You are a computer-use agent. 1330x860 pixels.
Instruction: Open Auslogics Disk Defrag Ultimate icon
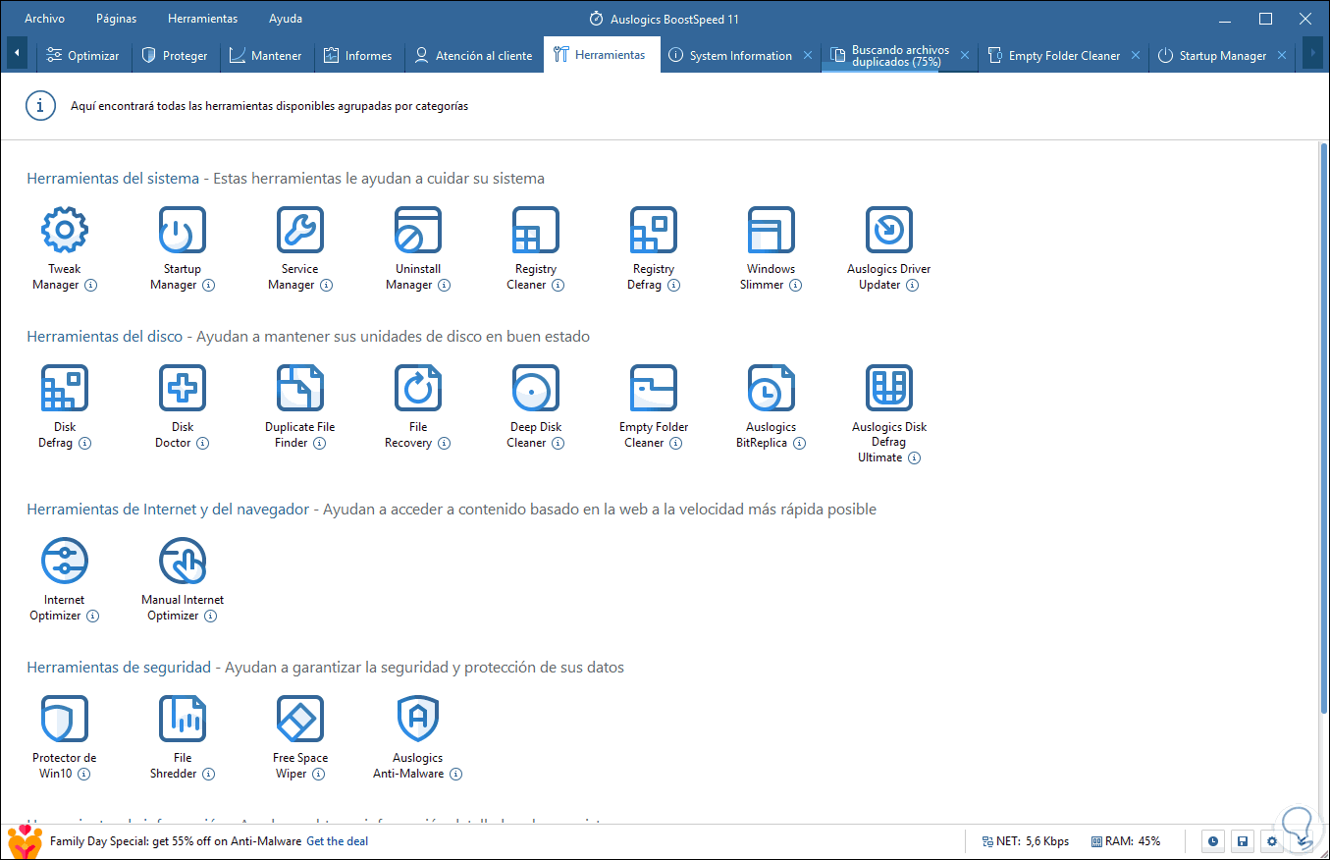(889, 389)
